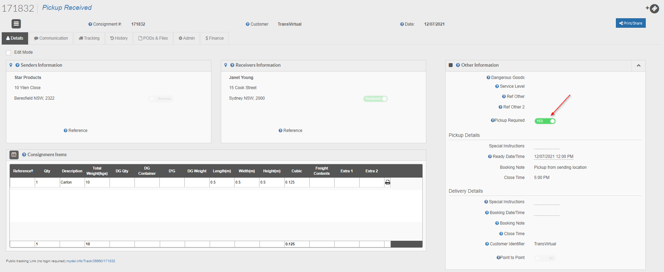Click sender name Star Products
Image resolution: width=664 pixels, height=272 pixels.
click(x=28, y=78)
